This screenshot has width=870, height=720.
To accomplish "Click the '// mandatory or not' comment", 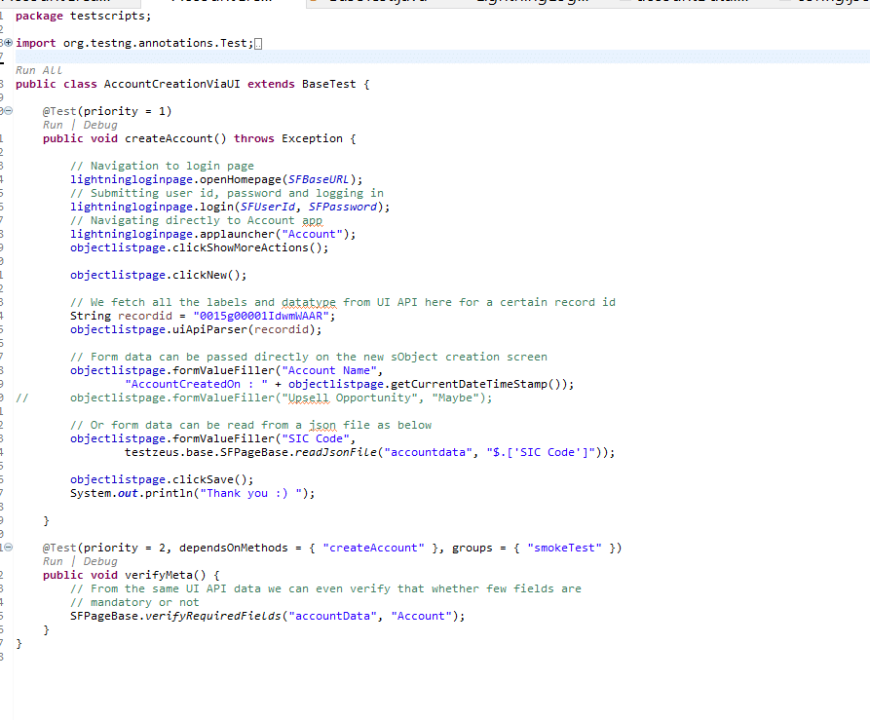I will [x=134, y=602].
